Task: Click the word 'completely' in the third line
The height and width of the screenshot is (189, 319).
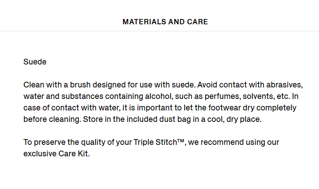Action: (276, 107)
